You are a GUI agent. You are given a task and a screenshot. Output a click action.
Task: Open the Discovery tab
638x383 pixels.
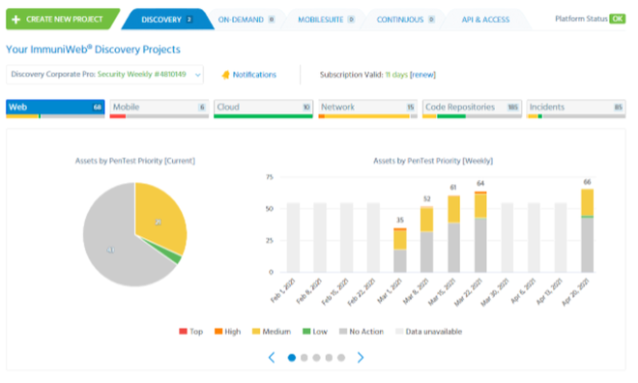167,20
